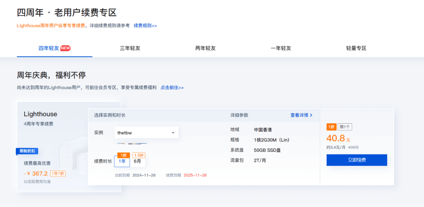Switch to the 两年轻友 tab

(x=205, y=48)
